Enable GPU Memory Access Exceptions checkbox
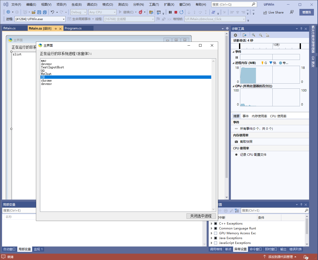 pyautogui.click(x=216, y=233)
